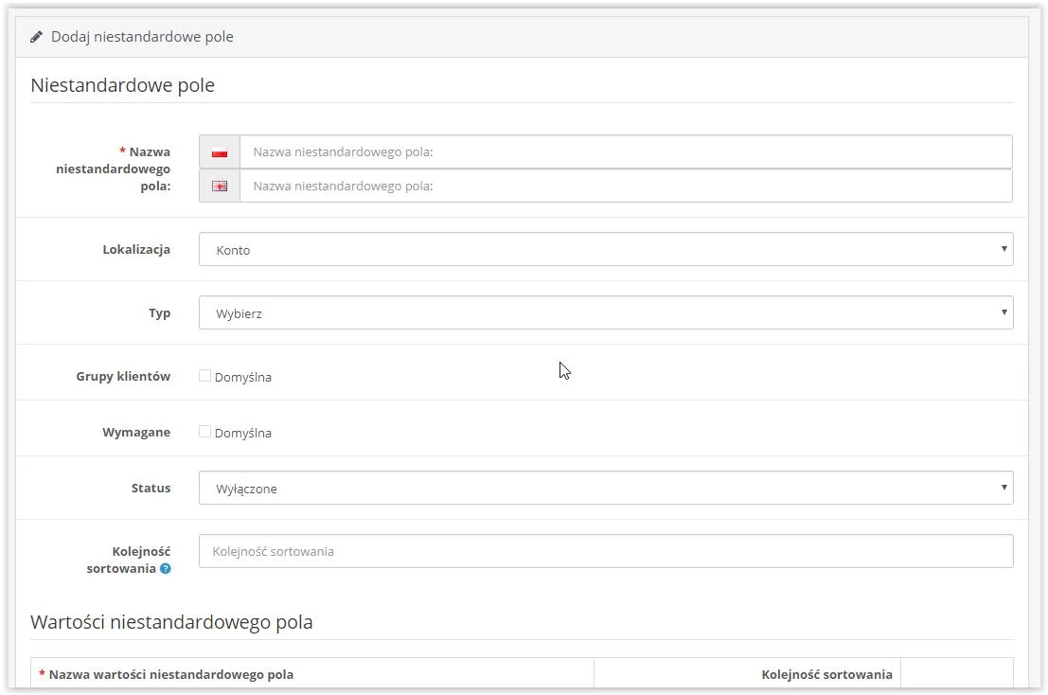Image resolution: width=1048 pixels, height=695 pixels.
Task: Click the Nazwa wartości niestandardowego pola column header
Action: click(170, 674)
